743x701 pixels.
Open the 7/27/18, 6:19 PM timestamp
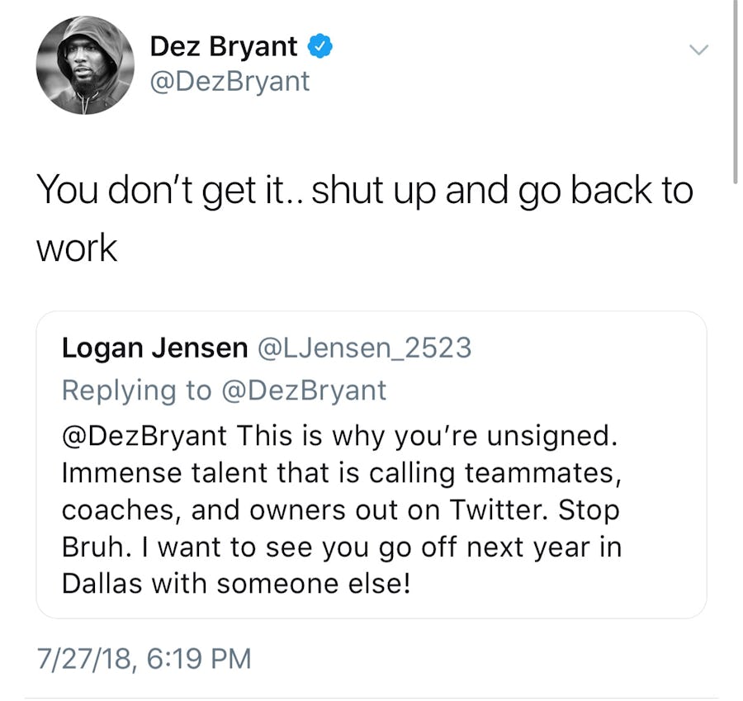pyautogui.click(x=143, y=658)
